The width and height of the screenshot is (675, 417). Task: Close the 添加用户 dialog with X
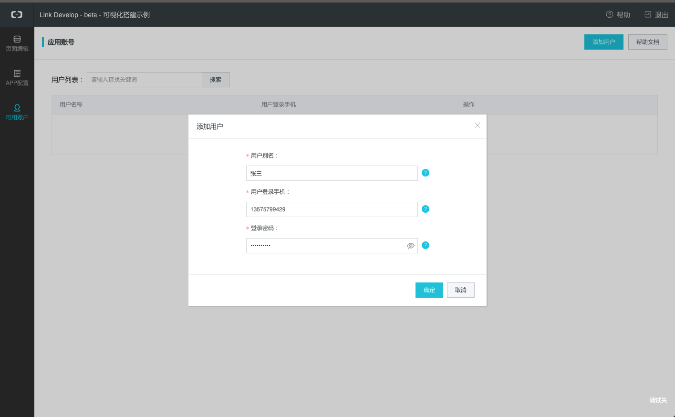click(x=477, y=125)
